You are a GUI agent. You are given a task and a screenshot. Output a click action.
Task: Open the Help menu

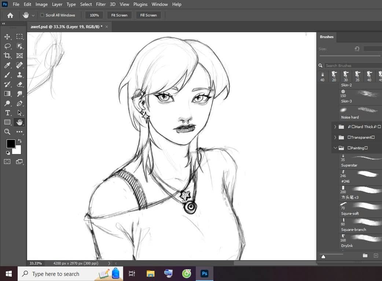pos(177,4)
